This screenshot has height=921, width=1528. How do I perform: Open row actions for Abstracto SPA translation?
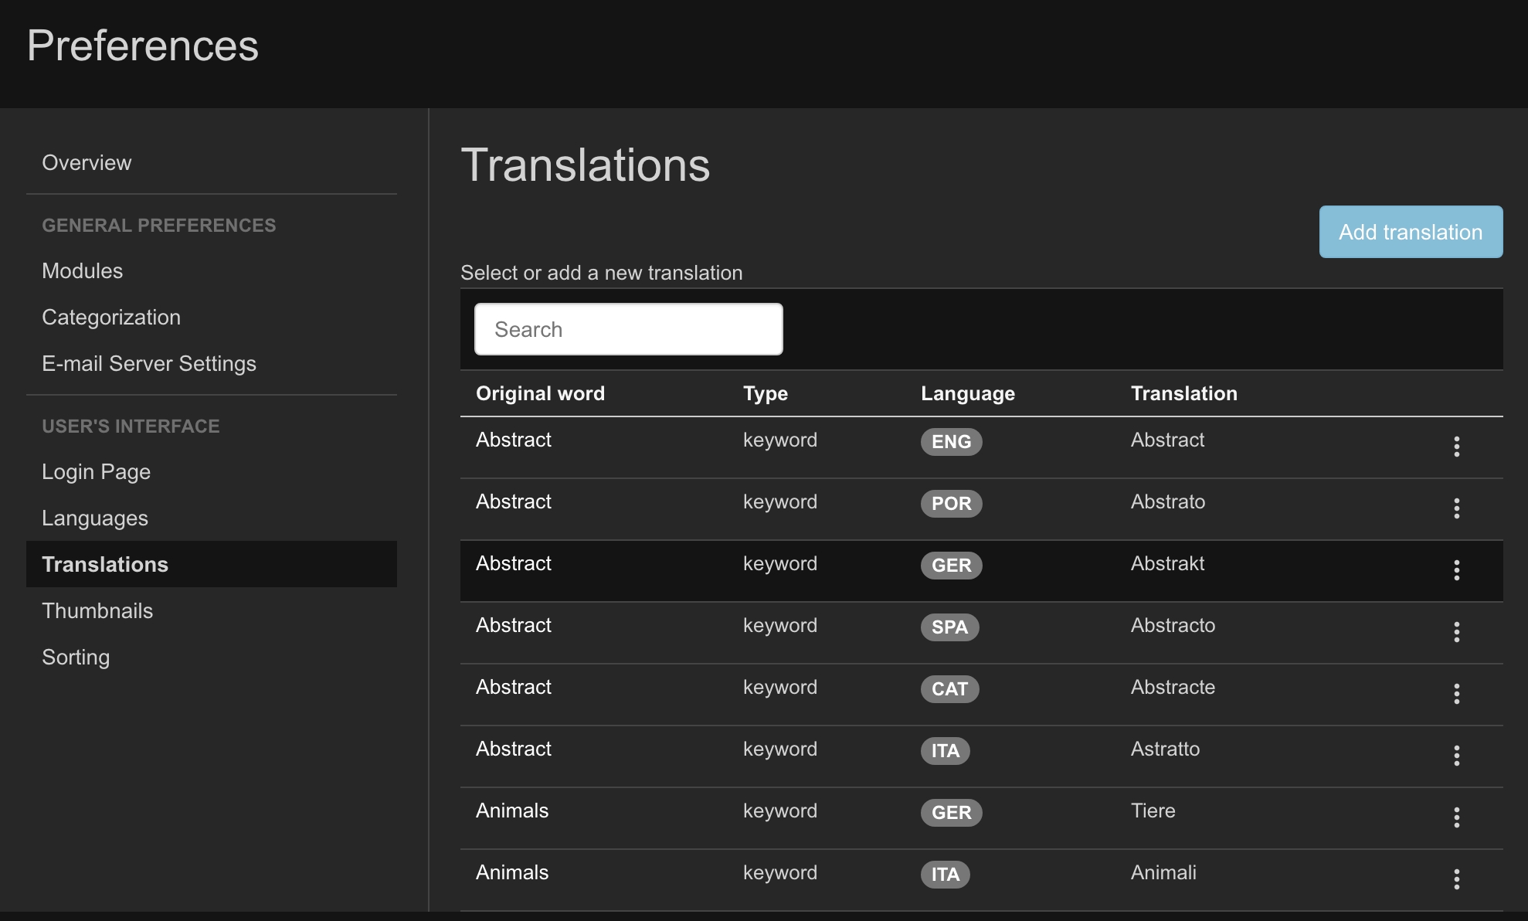pyautogui.click(x=1456, y=632)
